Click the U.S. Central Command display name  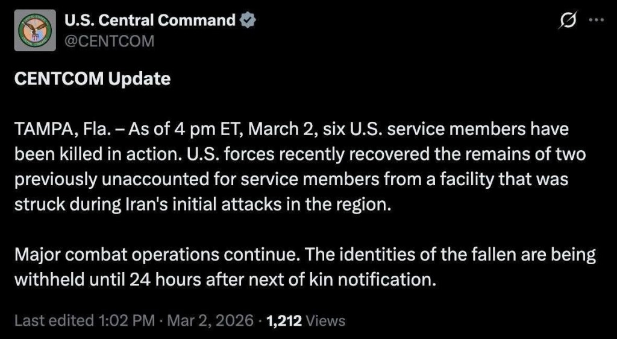click(x=149, y=21)
